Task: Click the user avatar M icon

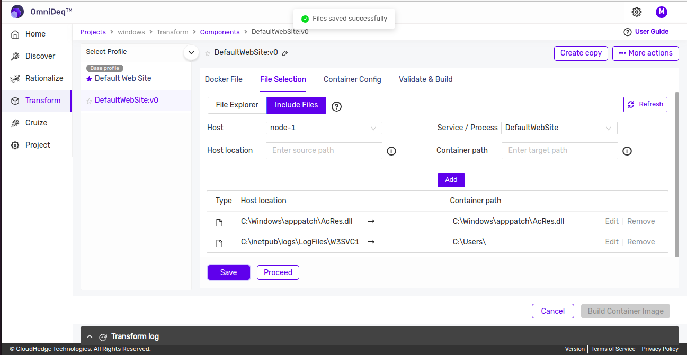Action: (x=661, y=12)
